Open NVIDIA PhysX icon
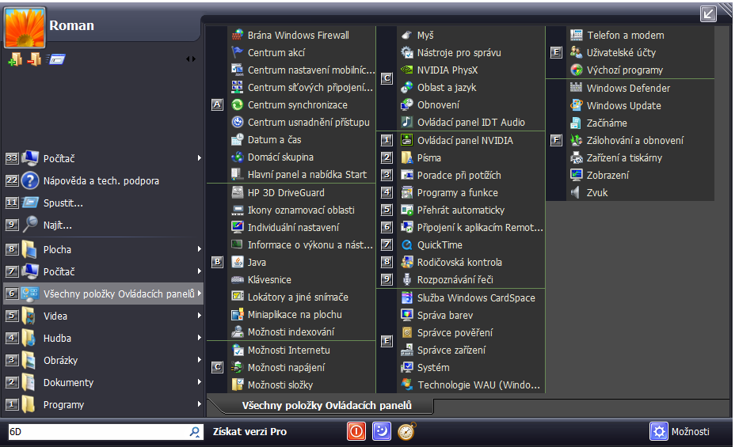This screenshot has height=447, width=735. coord(407,70)
